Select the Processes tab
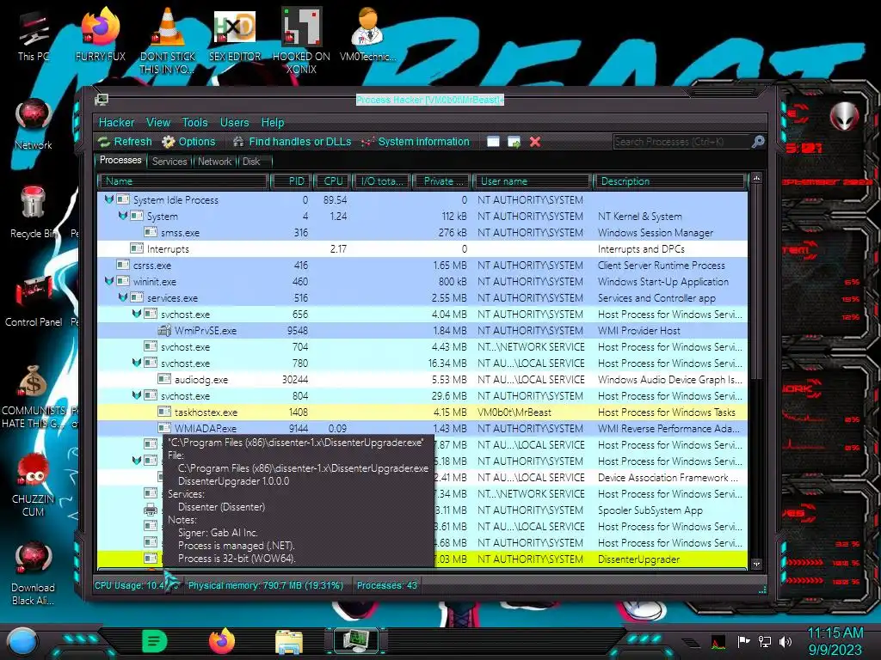The image size is (881, 660). [120, 161]
